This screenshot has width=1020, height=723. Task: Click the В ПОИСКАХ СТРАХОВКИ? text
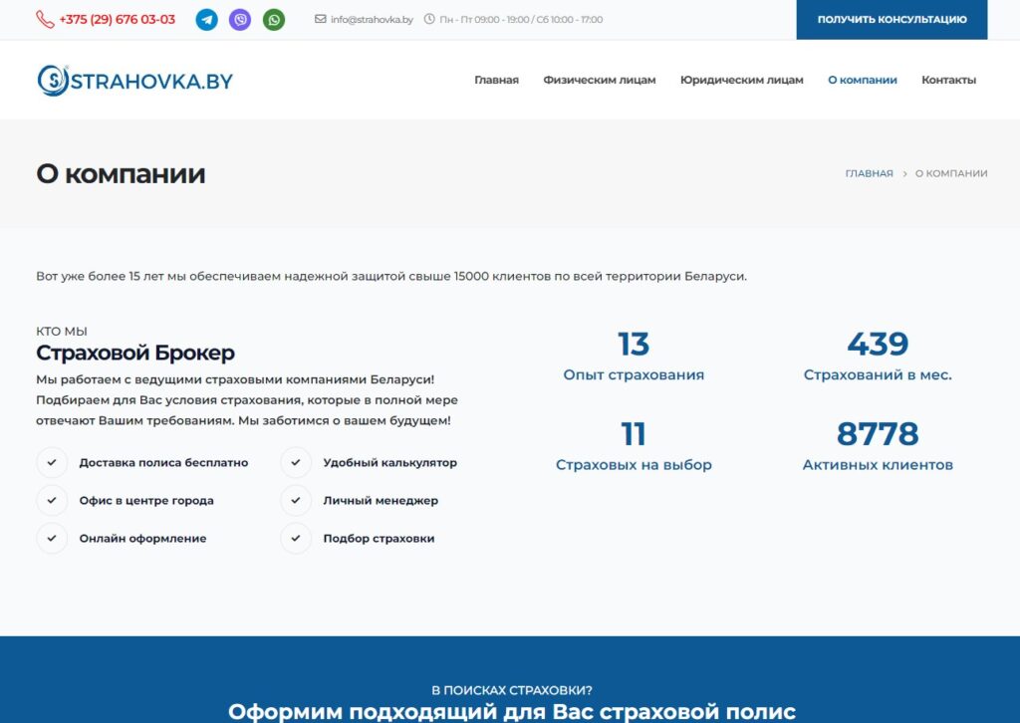pos(512,690)
